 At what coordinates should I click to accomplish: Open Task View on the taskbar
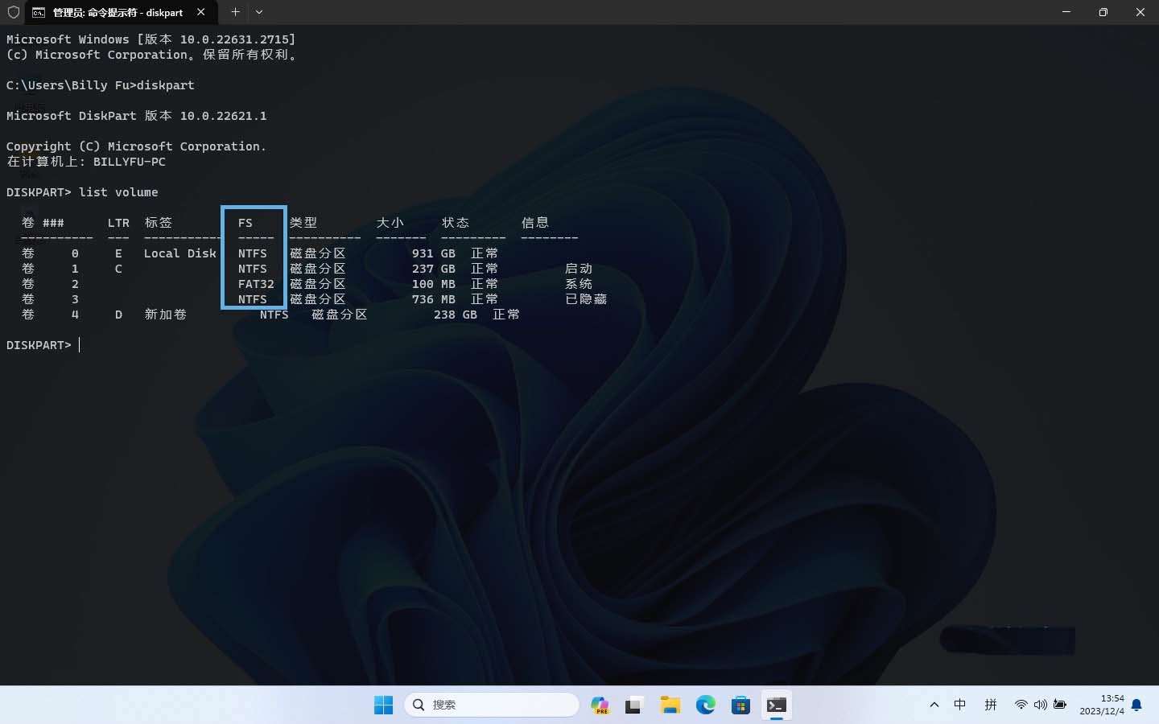[x=633, y=705]
